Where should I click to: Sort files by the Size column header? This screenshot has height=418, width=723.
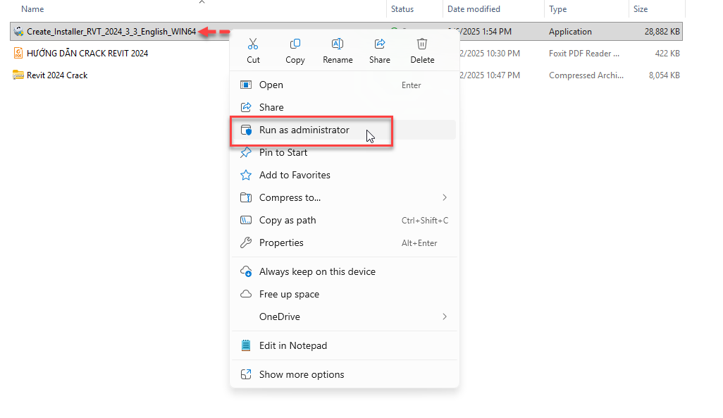(641, 9)
